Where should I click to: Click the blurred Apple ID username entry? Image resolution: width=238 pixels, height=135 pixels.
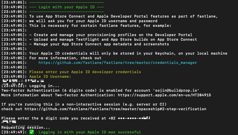pos(23,81)
